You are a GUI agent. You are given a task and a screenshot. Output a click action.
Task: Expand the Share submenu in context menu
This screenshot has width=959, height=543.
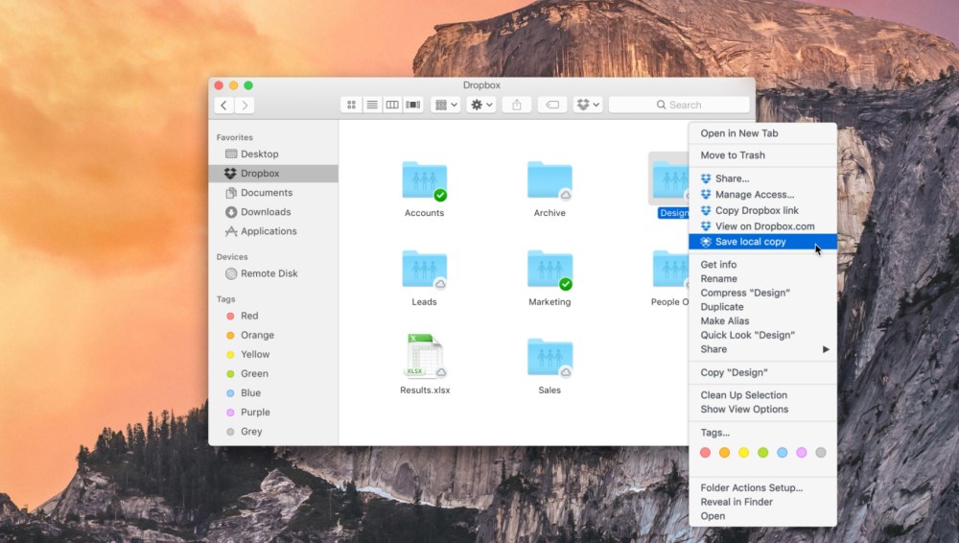point(762,349)
